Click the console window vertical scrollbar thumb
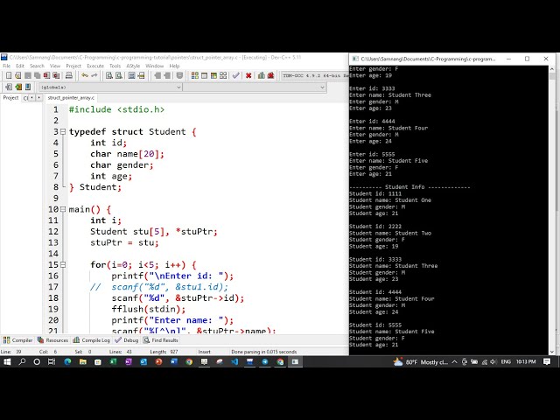Screen dimensions: 560x420 coord(552,76)
